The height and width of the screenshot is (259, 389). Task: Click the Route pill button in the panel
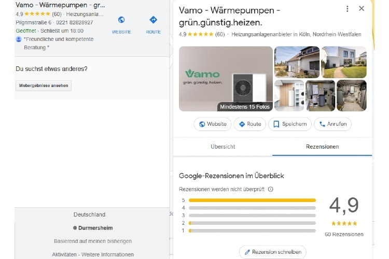coord(250,124)
